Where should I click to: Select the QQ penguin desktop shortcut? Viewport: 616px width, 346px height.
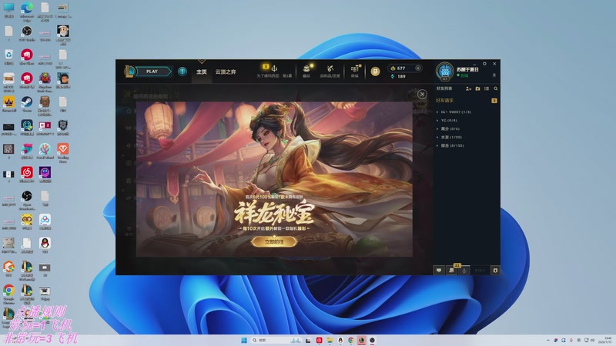[45, 245]
